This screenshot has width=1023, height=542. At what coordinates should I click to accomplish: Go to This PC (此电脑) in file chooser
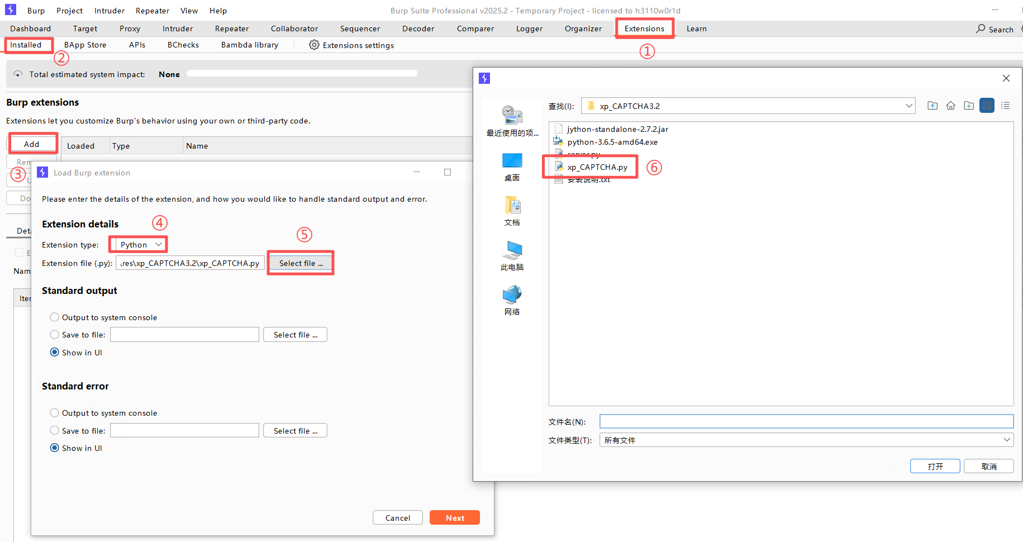512,256
